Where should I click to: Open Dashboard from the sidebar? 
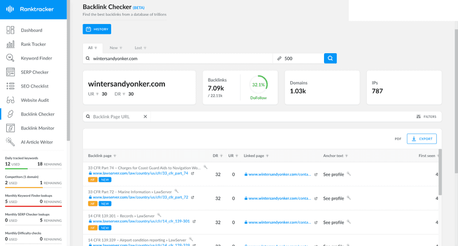tap(31, 30)
